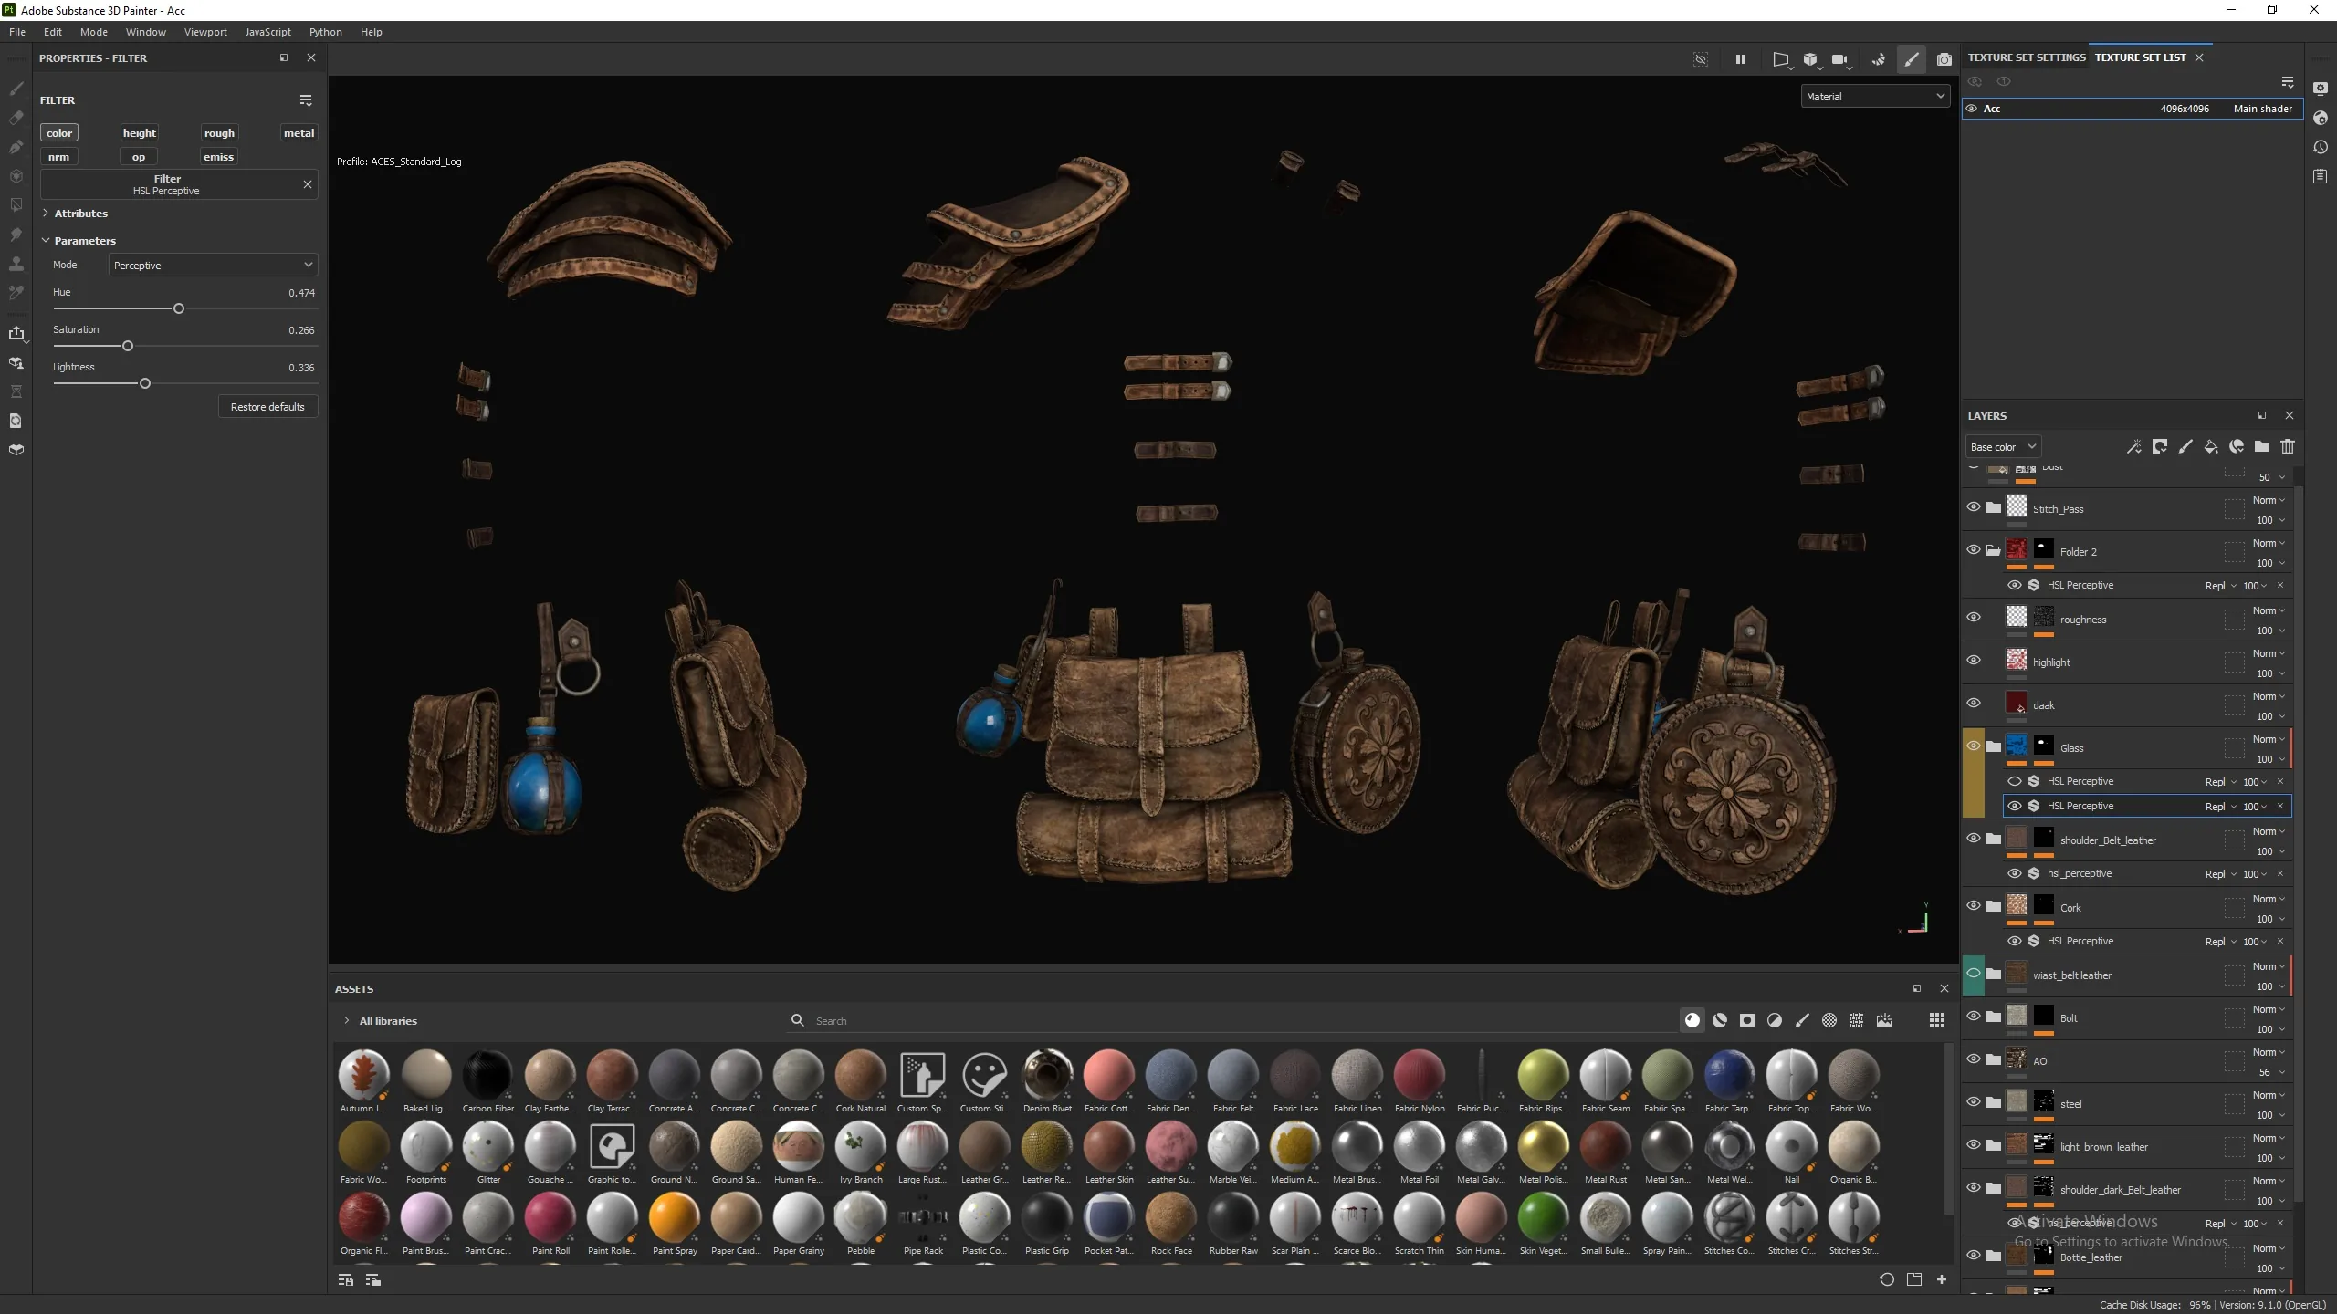Enable the rough channel button

click(x=219, y=133)
